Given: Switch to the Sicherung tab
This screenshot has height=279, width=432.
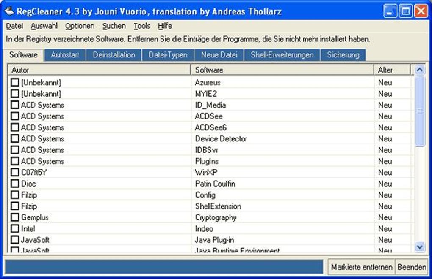Looking at the screenshot, I should click(343, 55).
